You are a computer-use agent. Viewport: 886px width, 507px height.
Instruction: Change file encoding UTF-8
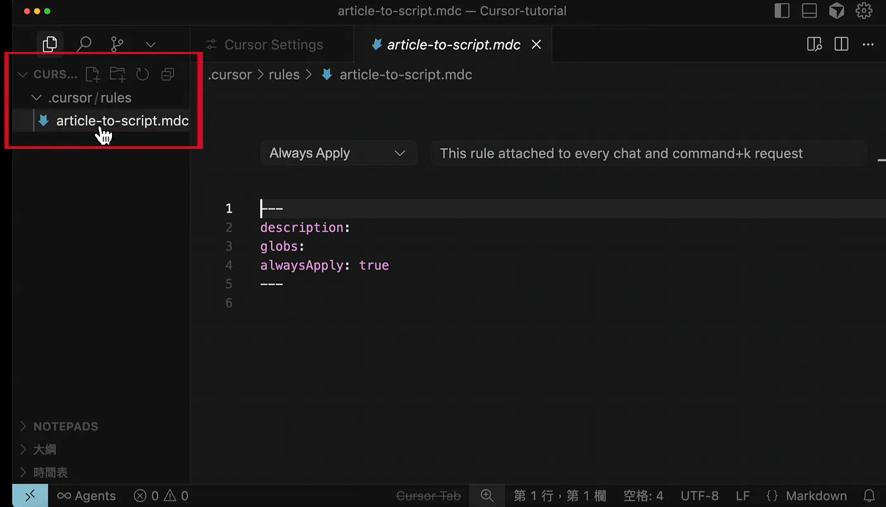coord(699,496)
